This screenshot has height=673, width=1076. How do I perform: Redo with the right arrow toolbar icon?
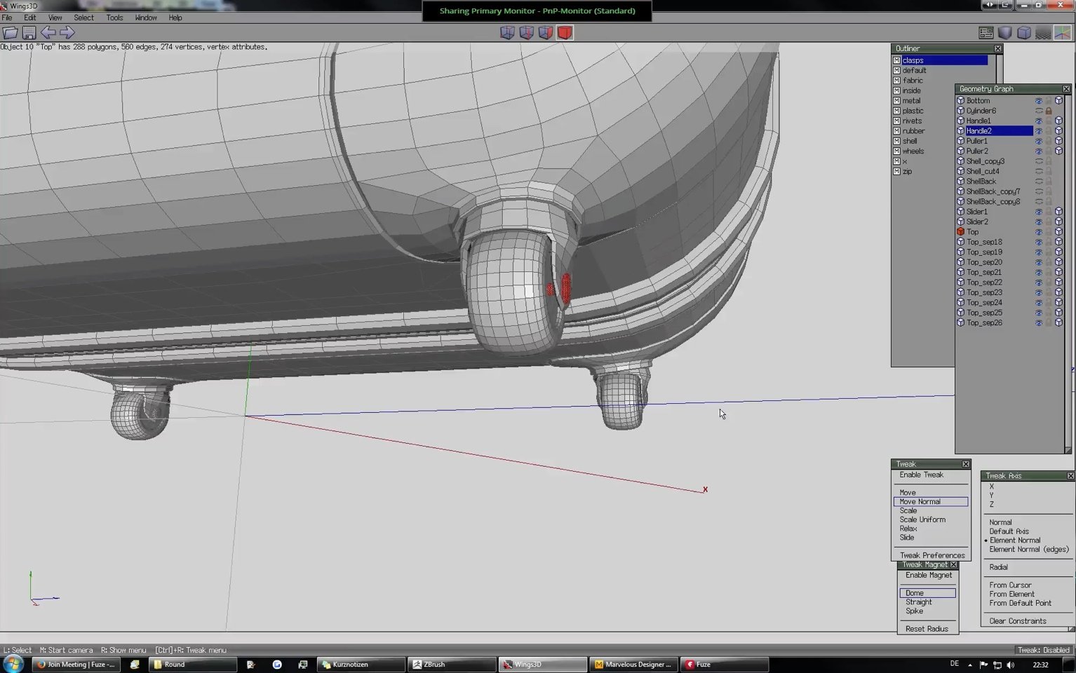pos(67,32)
